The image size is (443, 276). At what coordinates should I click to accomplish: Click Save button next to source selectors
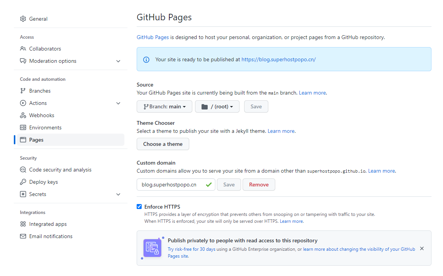click(256, 106)
